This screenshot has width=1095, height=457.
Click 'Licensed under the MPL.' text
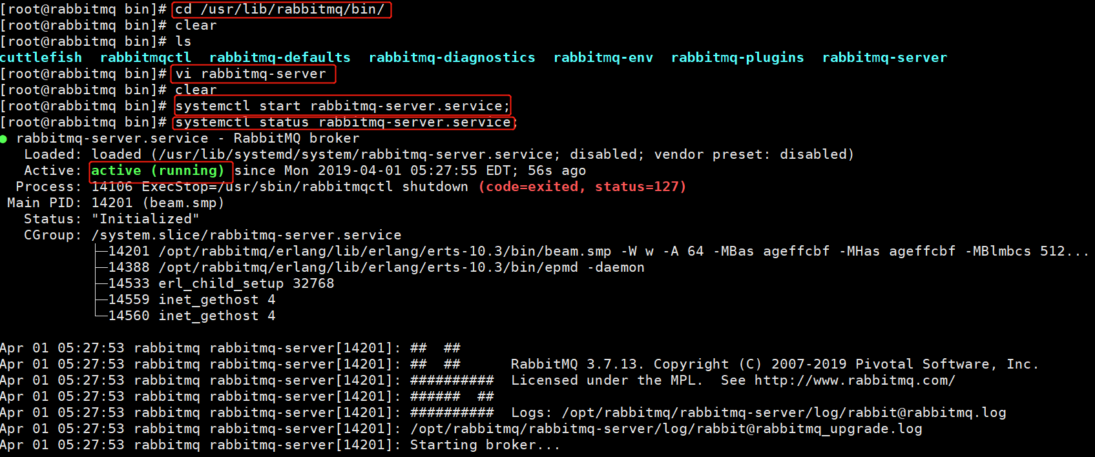click(607, 380)
